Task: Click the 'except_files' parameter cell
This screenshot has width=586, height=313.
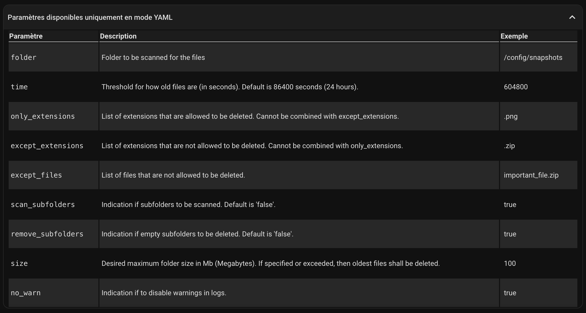Action: [53, 175]
